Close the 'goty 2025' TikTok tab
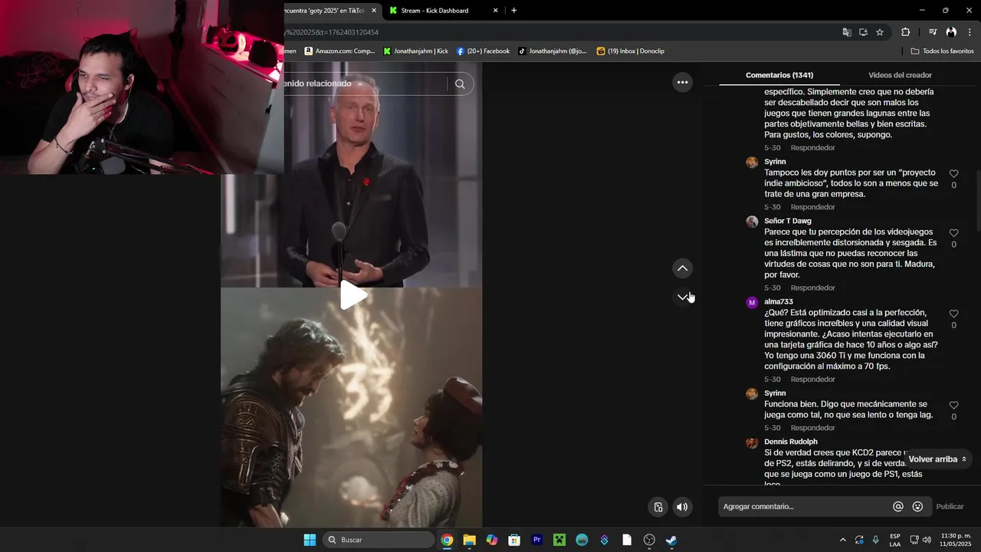This screenshot has width=981, height=552. coord(374,11)
